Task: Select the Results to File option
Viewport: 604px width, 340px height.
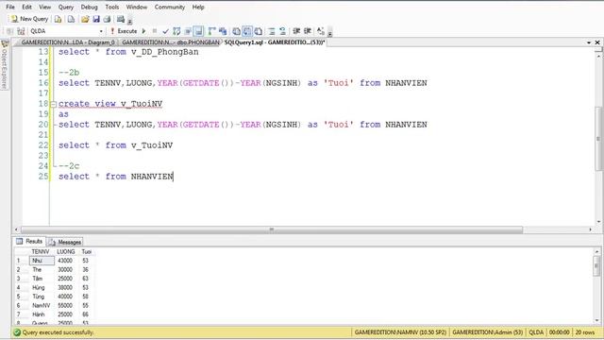Action: 259,31
